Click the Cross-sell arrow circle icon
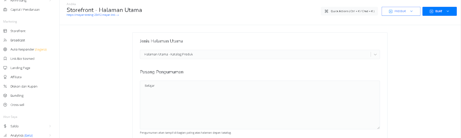 coord(5,105)
